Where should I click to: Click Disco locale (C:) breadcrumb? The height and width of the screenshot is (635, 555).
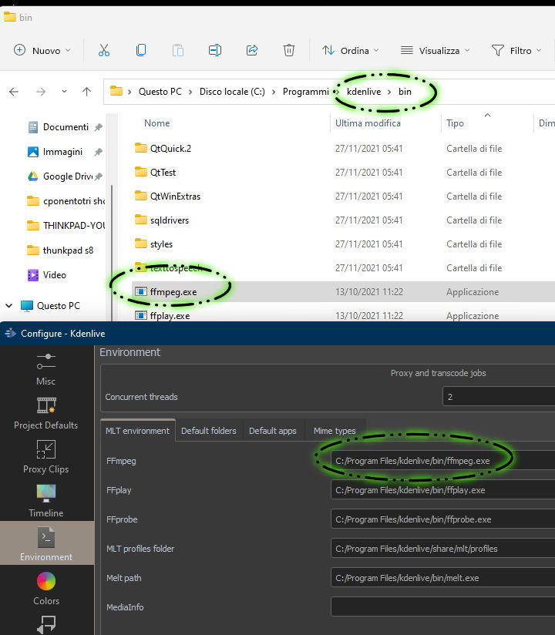pyautogui.click(x=232, y=92)
